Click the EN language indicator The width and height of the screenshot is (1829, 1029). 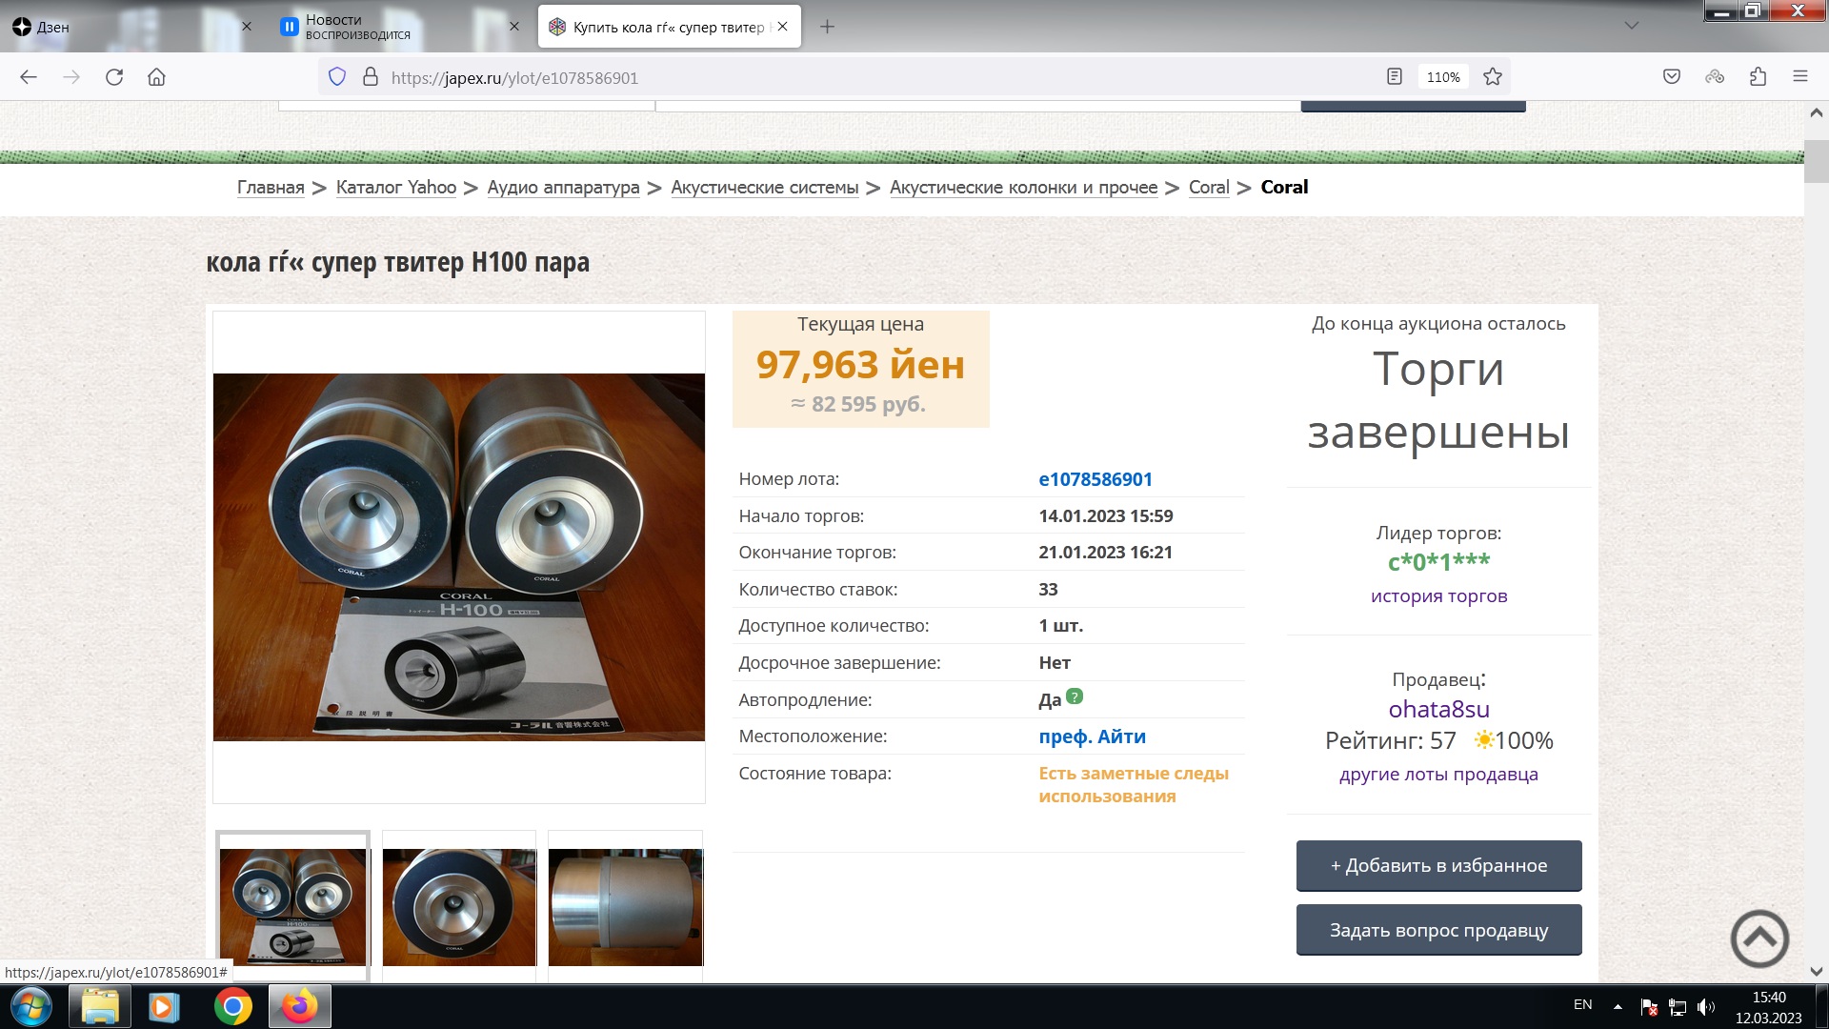[1583, 1005]
